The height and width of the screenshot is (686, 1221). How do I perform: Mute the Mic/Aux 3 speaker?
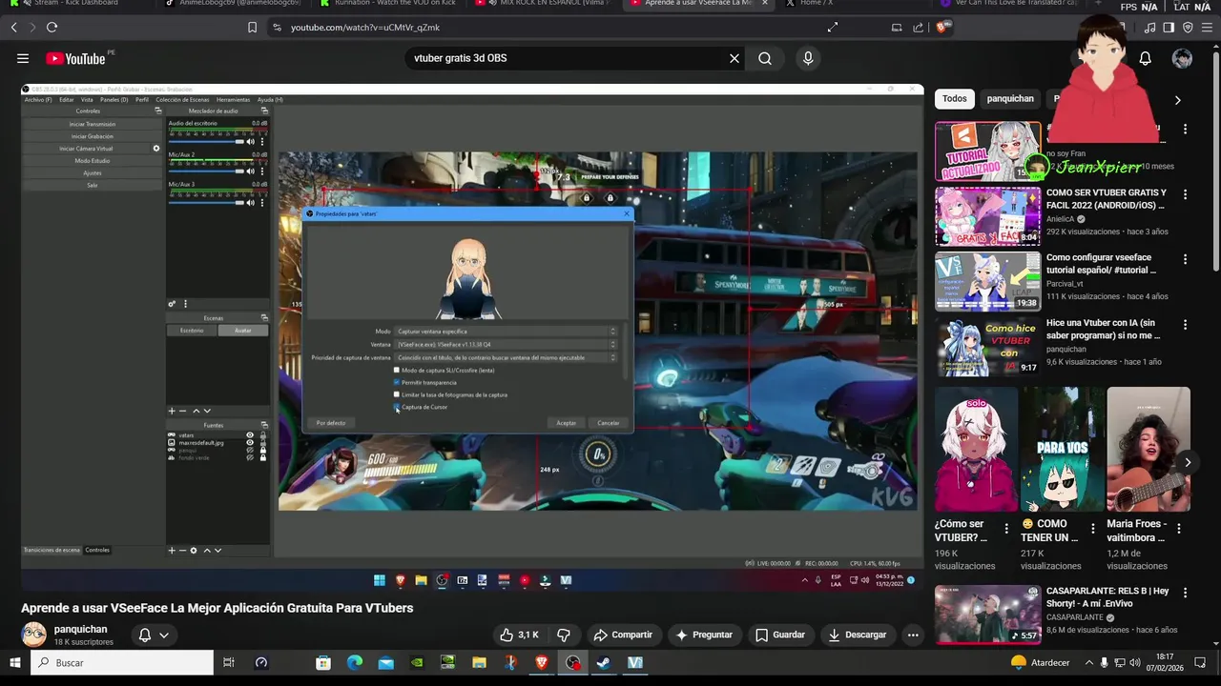pyautogui.click(x=252, y=202)
